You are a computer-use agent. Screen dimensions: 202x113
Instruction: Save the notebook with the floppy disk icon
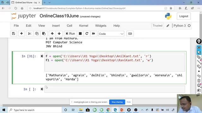tap(14, 34)
